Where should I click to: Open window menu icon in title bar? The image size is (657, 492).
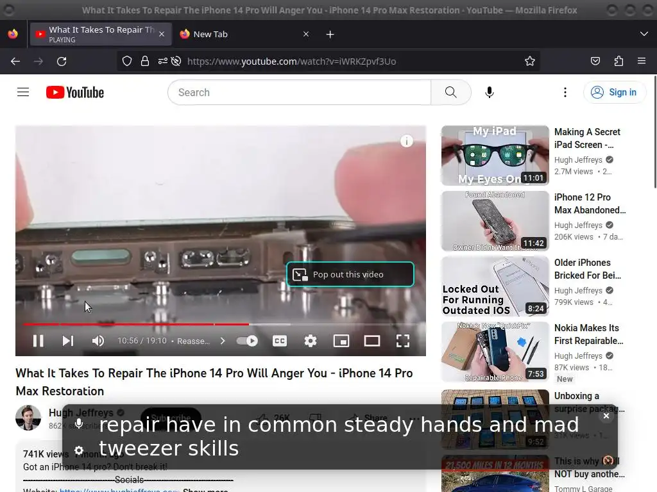[x=9, y=10]
